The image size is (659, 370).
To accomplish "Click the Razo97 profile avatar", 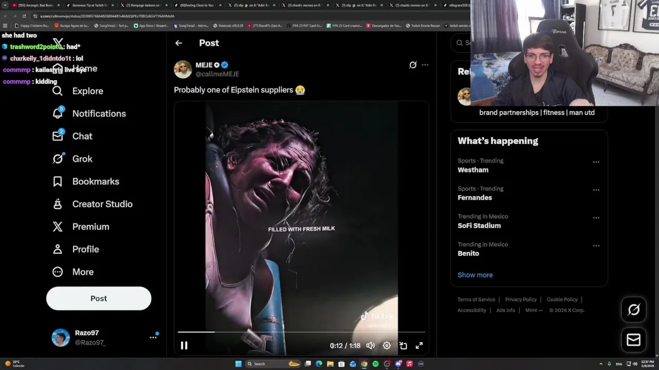I will pyautogui.click(x=61, y=338).
